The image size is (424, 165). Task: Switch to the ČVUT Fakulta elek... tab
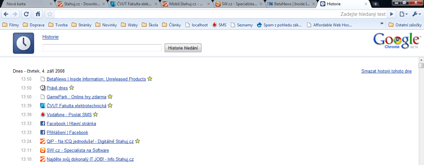click(x=133, y=4)
